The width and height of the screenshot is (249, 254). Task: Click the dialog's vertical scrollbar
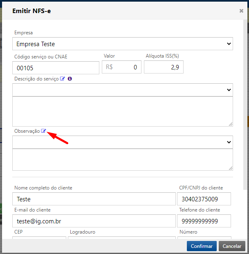tap(245, 105)
